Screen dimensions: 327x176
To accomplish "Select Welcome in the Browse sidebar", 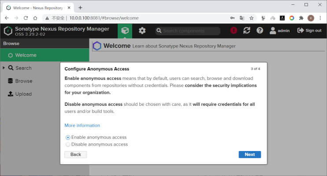I will coord(45,55).
